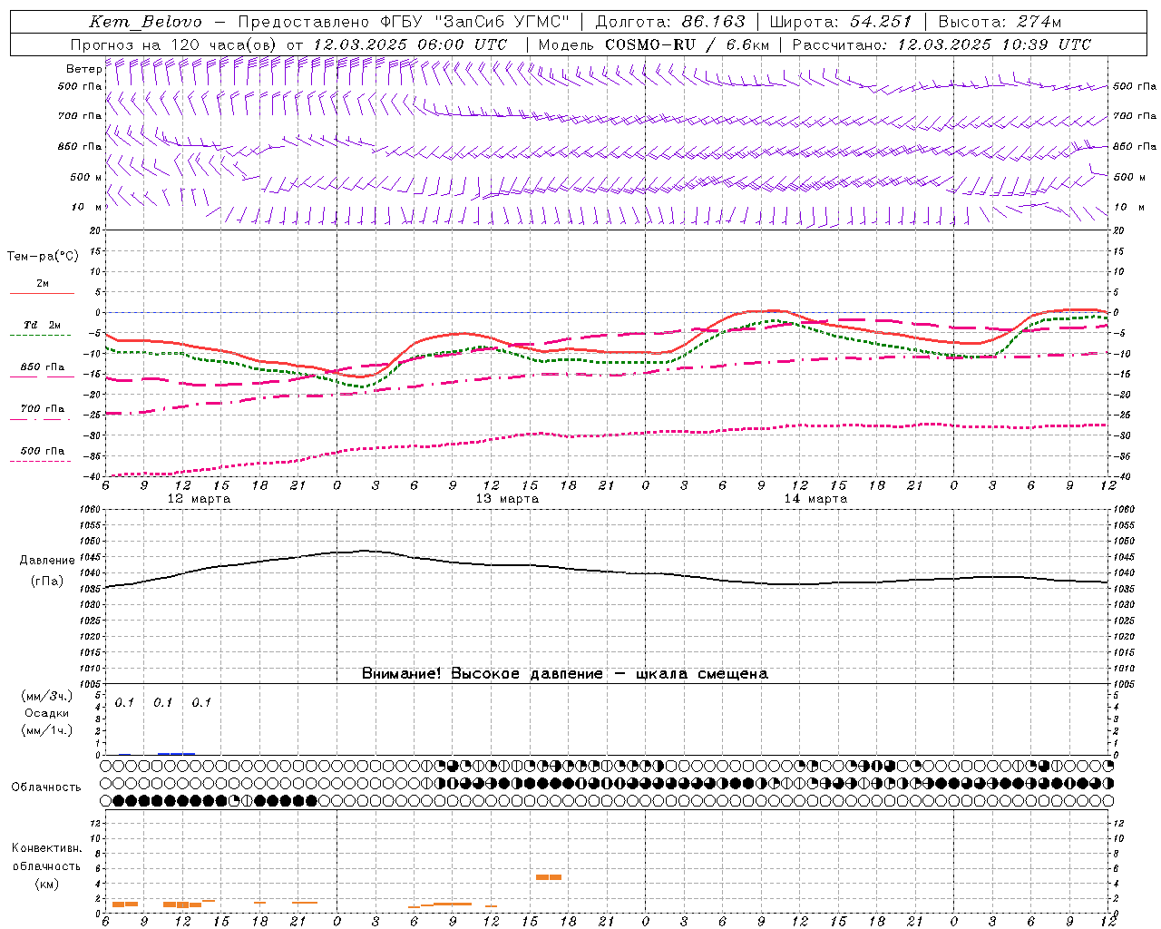
Task: Click the Ветер panel label
Action: pyautogui.click(x=83, y=69)
